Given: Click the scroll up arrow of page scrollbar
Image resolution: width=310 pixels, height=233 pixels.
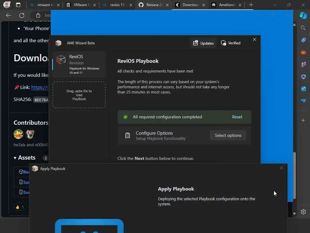Looking at the screenshot, I should (294, 25).
